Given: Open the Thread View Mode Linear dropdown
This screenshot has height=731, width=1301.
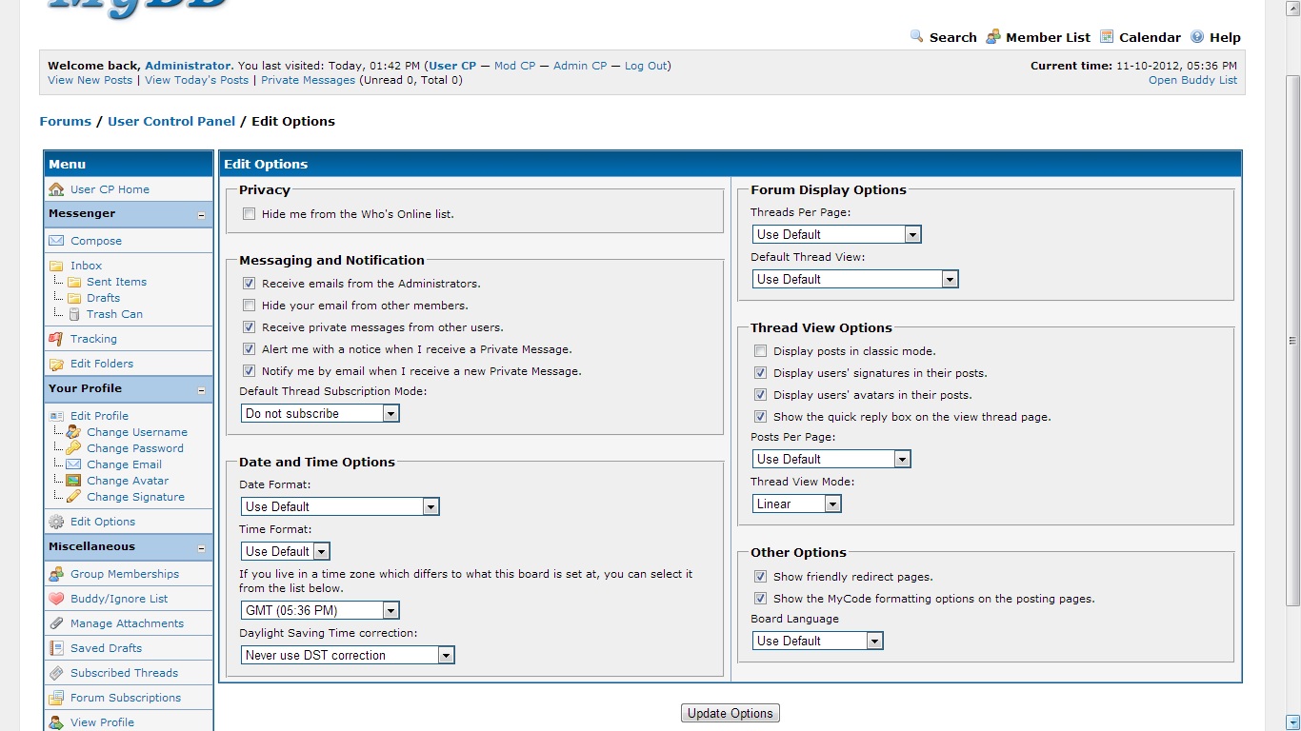Looking at the screenshot, I should tap(797, 504).
